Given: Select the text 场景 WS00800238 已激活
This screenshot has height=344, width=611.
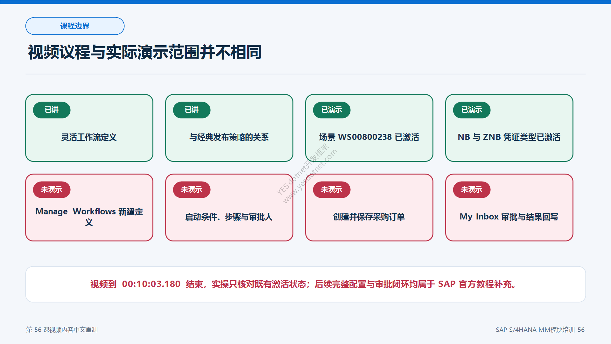Looking at the screenshot, I should pos(369,137).
